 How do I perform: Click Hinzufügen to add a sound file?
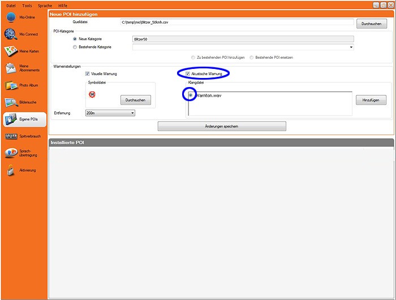371,99
